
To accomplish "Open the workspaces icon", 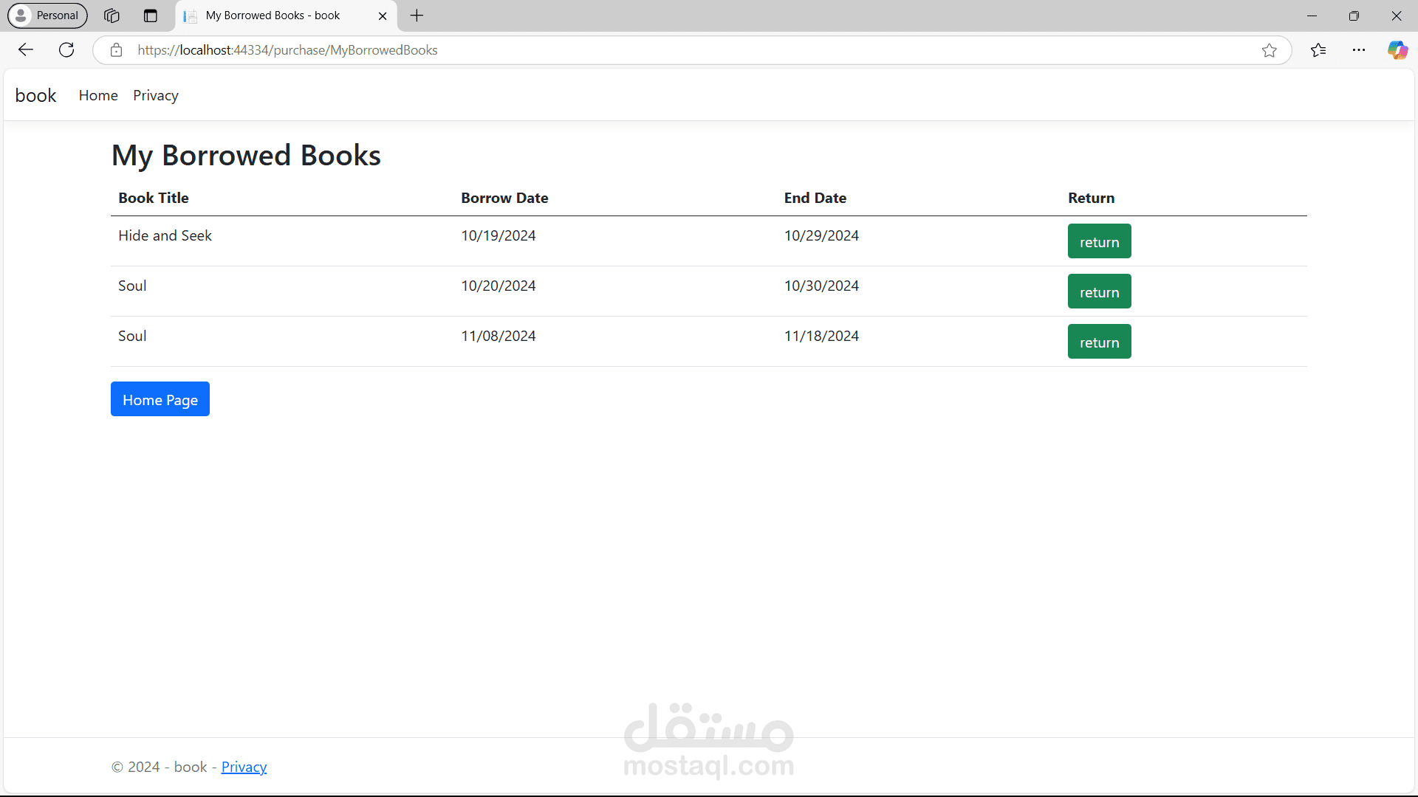I will (x=112, y=15).
